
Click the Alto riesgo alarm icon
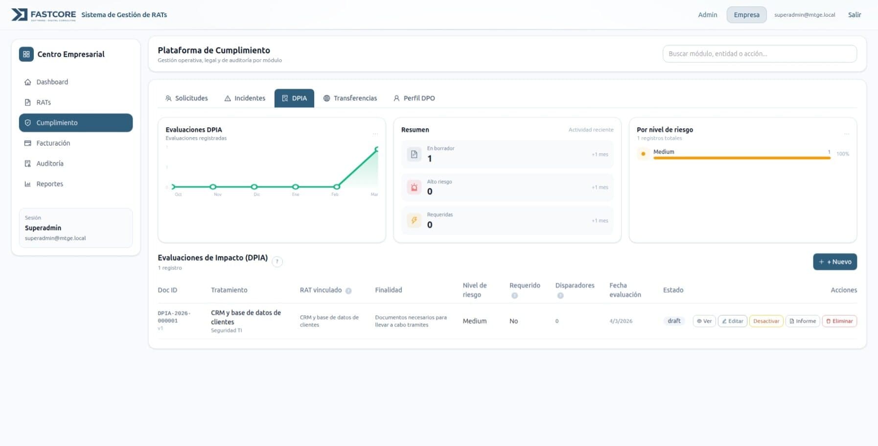414,188
